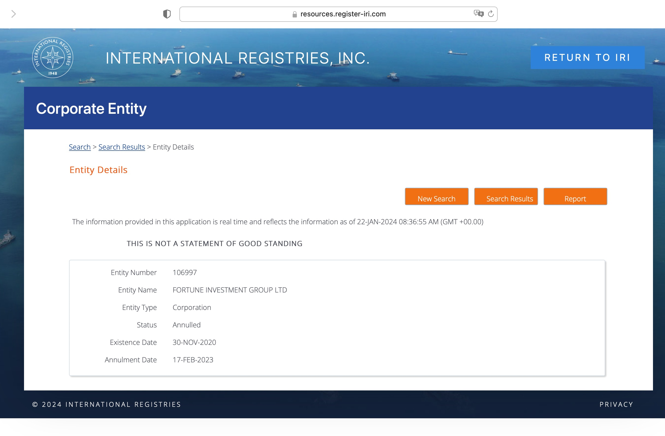Click entity number 106997 value
The height and width of the screenshot is (436, 665).
pos(185,272)
